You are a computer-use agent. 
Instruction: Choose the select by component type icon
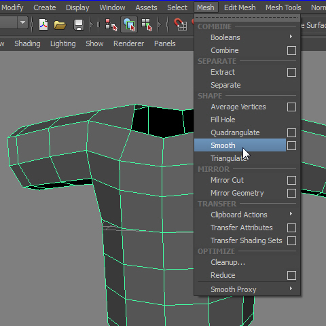[147, 24]
